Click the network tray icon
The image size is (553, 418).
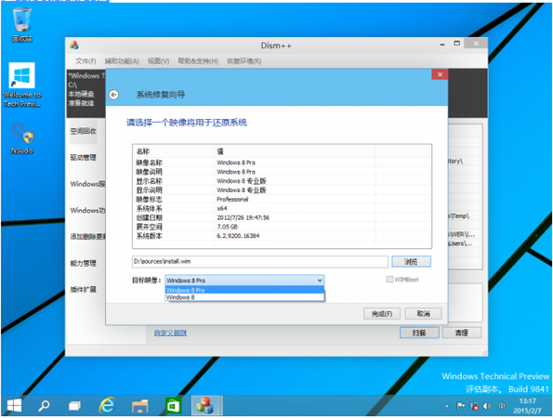tap(474, 406)
